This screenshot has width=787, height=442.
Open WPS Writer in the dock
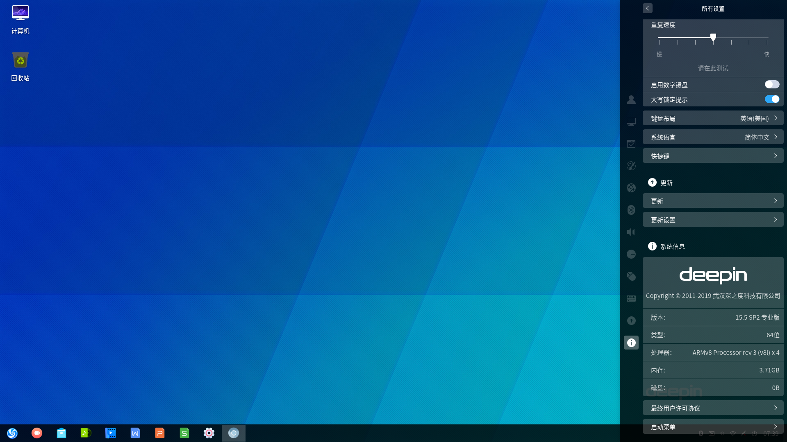pyautogui.click(x=135, y=433)
